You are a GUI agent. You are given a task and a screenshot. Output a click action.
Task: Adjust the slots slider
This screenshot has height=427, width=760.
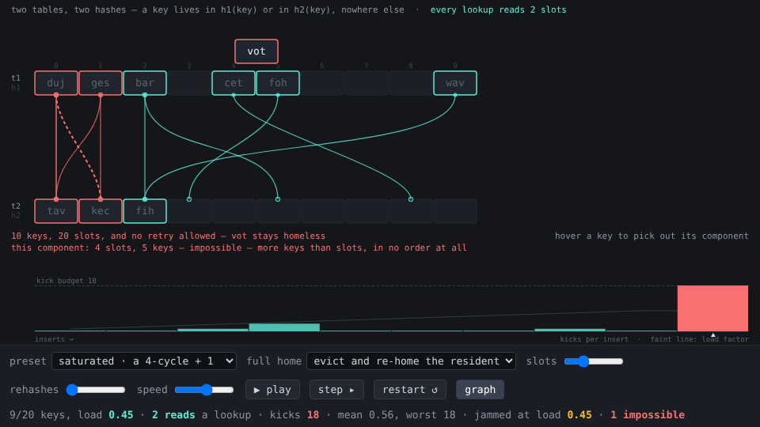click(593, 361)
